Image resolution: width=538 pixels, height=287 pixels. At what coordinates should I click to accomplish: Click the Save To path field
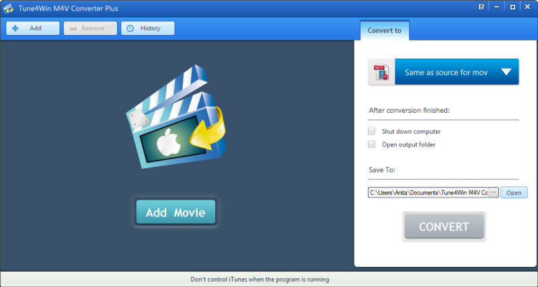(x=428, y=192)
